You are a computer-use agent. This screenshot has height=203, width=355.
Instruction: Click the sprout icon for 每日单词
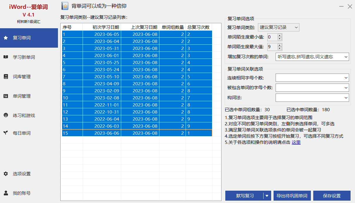pyautogui.click(x=6, y=133)
